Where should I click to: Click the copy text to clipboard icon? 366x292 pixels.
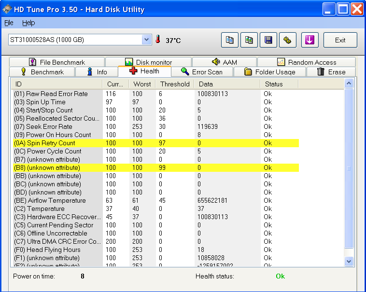click(230, 41)
